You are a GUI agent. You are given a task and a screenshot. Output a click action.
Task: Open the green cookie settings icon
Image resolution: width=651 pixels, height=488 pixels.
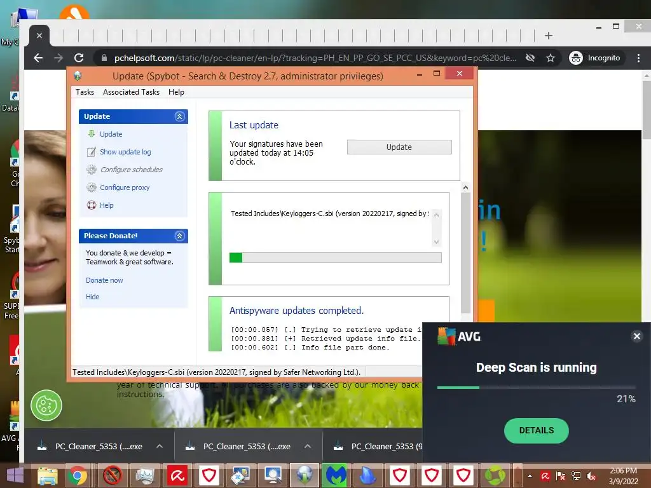[46, 406]
